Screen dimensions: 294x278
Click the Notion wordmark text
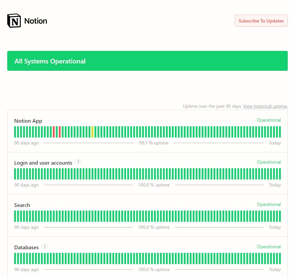click(36, 21)
